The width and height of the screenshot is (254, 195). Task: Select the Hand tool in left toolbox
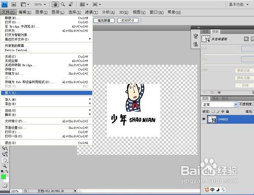[x=5, y=160]
